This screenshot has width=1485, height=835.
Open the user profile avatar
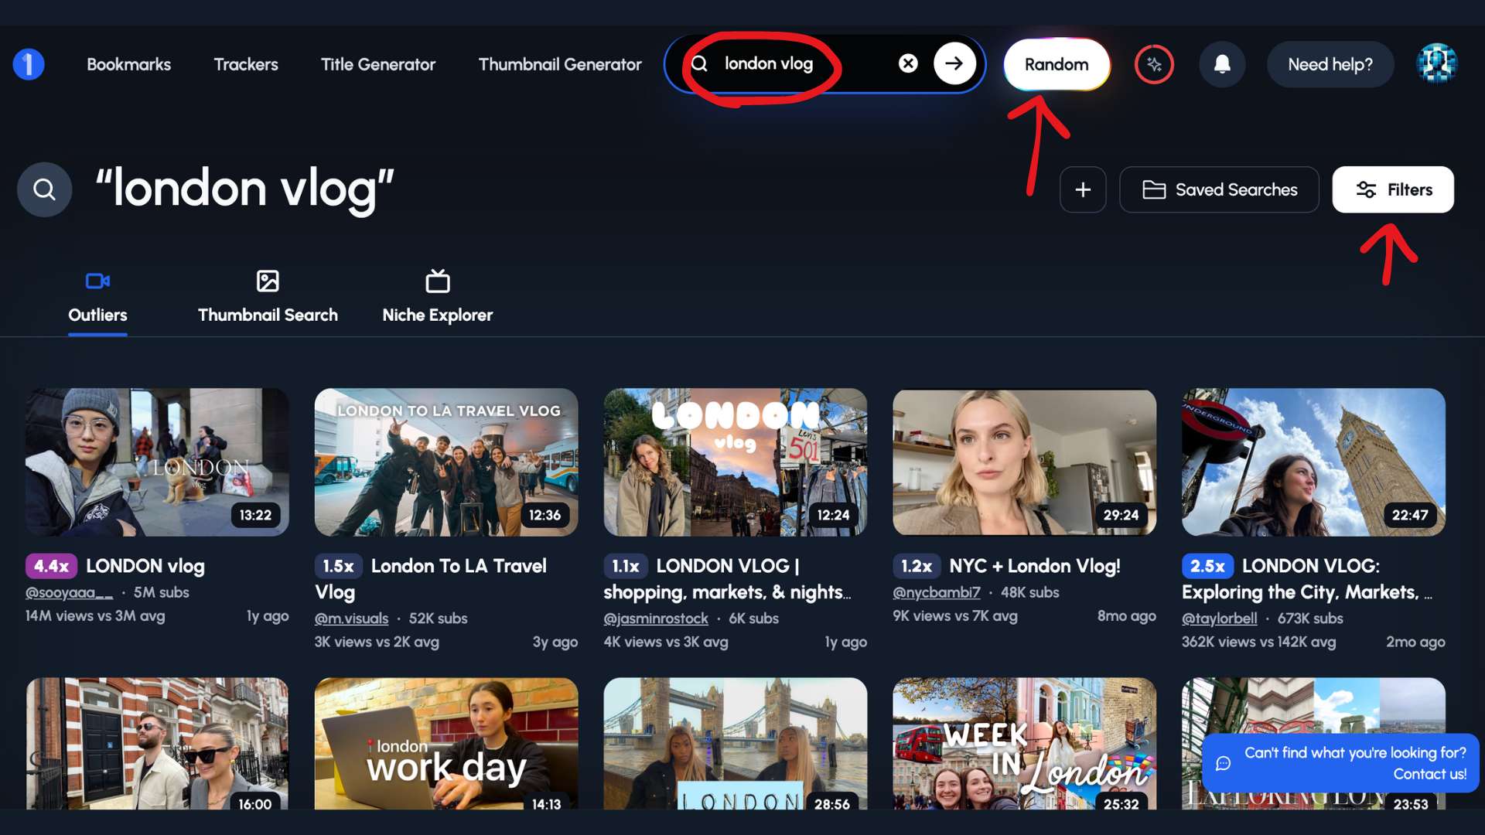[1436, 64]
